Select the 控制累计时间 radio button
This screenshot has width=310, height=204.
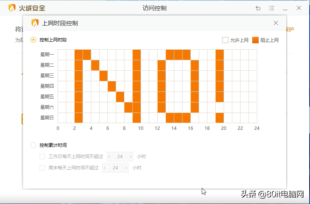pos(34,145)
